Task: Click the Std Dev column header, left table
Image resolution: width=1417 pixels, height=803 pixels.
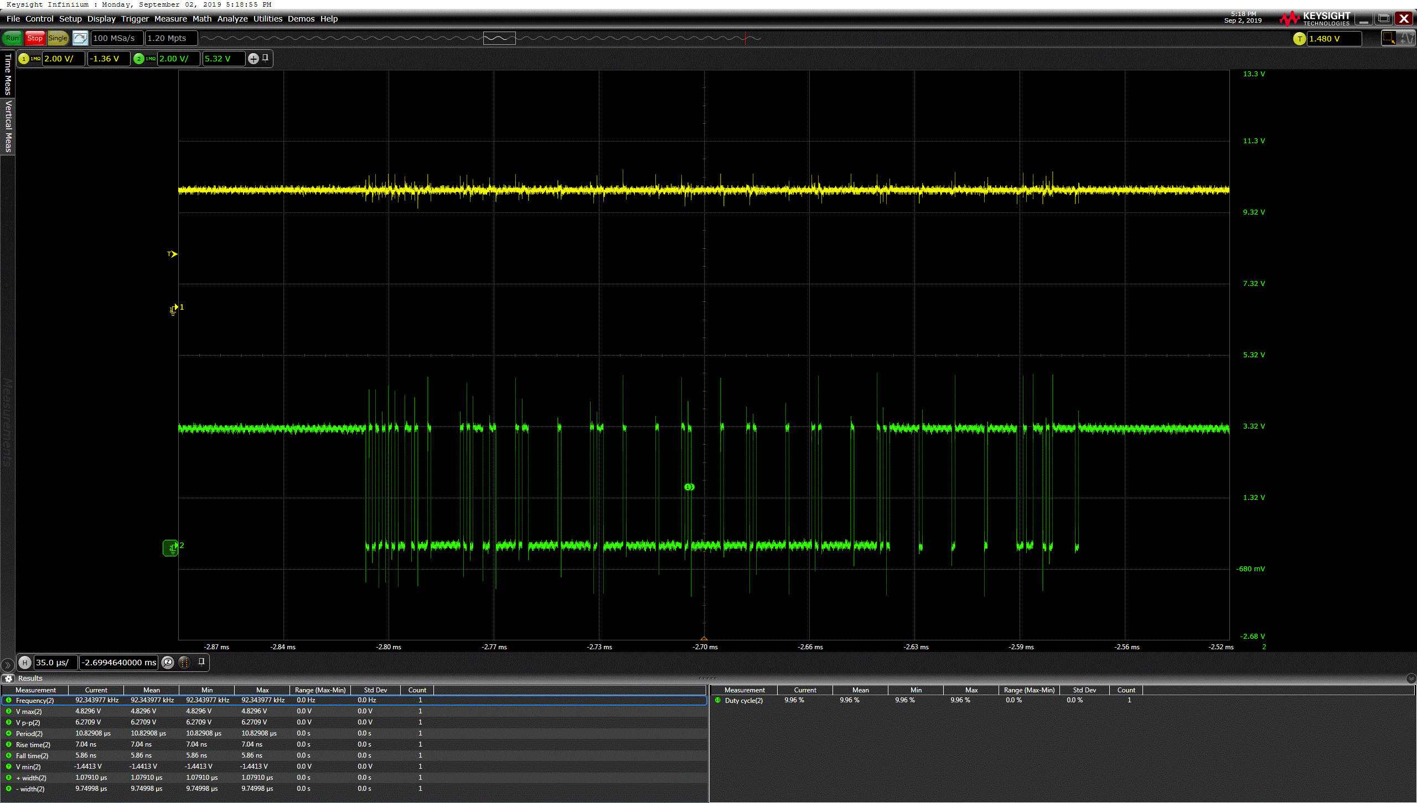Action: point(375,690)
